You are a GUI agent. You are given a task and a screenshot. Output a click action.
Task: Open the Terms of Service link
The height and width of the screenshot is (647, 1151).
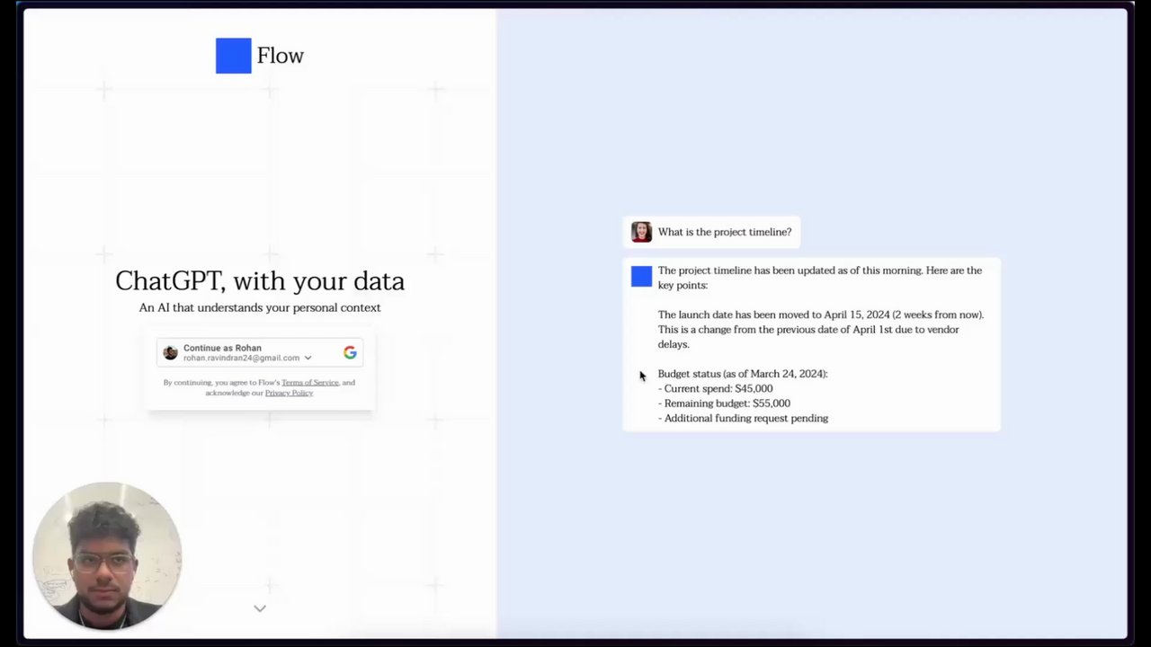(x=310, y=383)
